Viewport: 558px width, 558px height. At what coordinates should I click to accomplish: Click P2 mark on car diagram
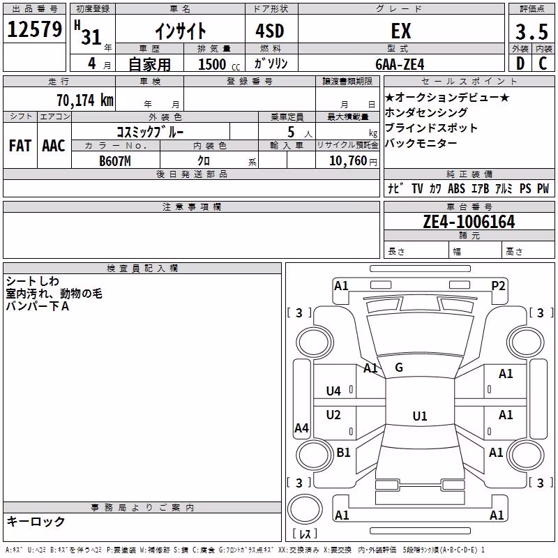tap(498, 286)
